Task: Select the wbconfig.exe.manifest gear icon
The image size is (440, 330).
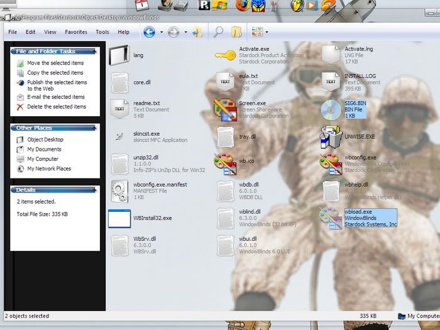Action: pos(119,191)
